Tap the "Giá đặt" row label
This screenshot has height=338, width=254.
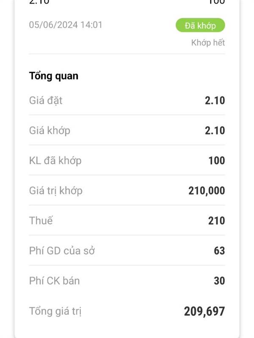pos(46,101)
